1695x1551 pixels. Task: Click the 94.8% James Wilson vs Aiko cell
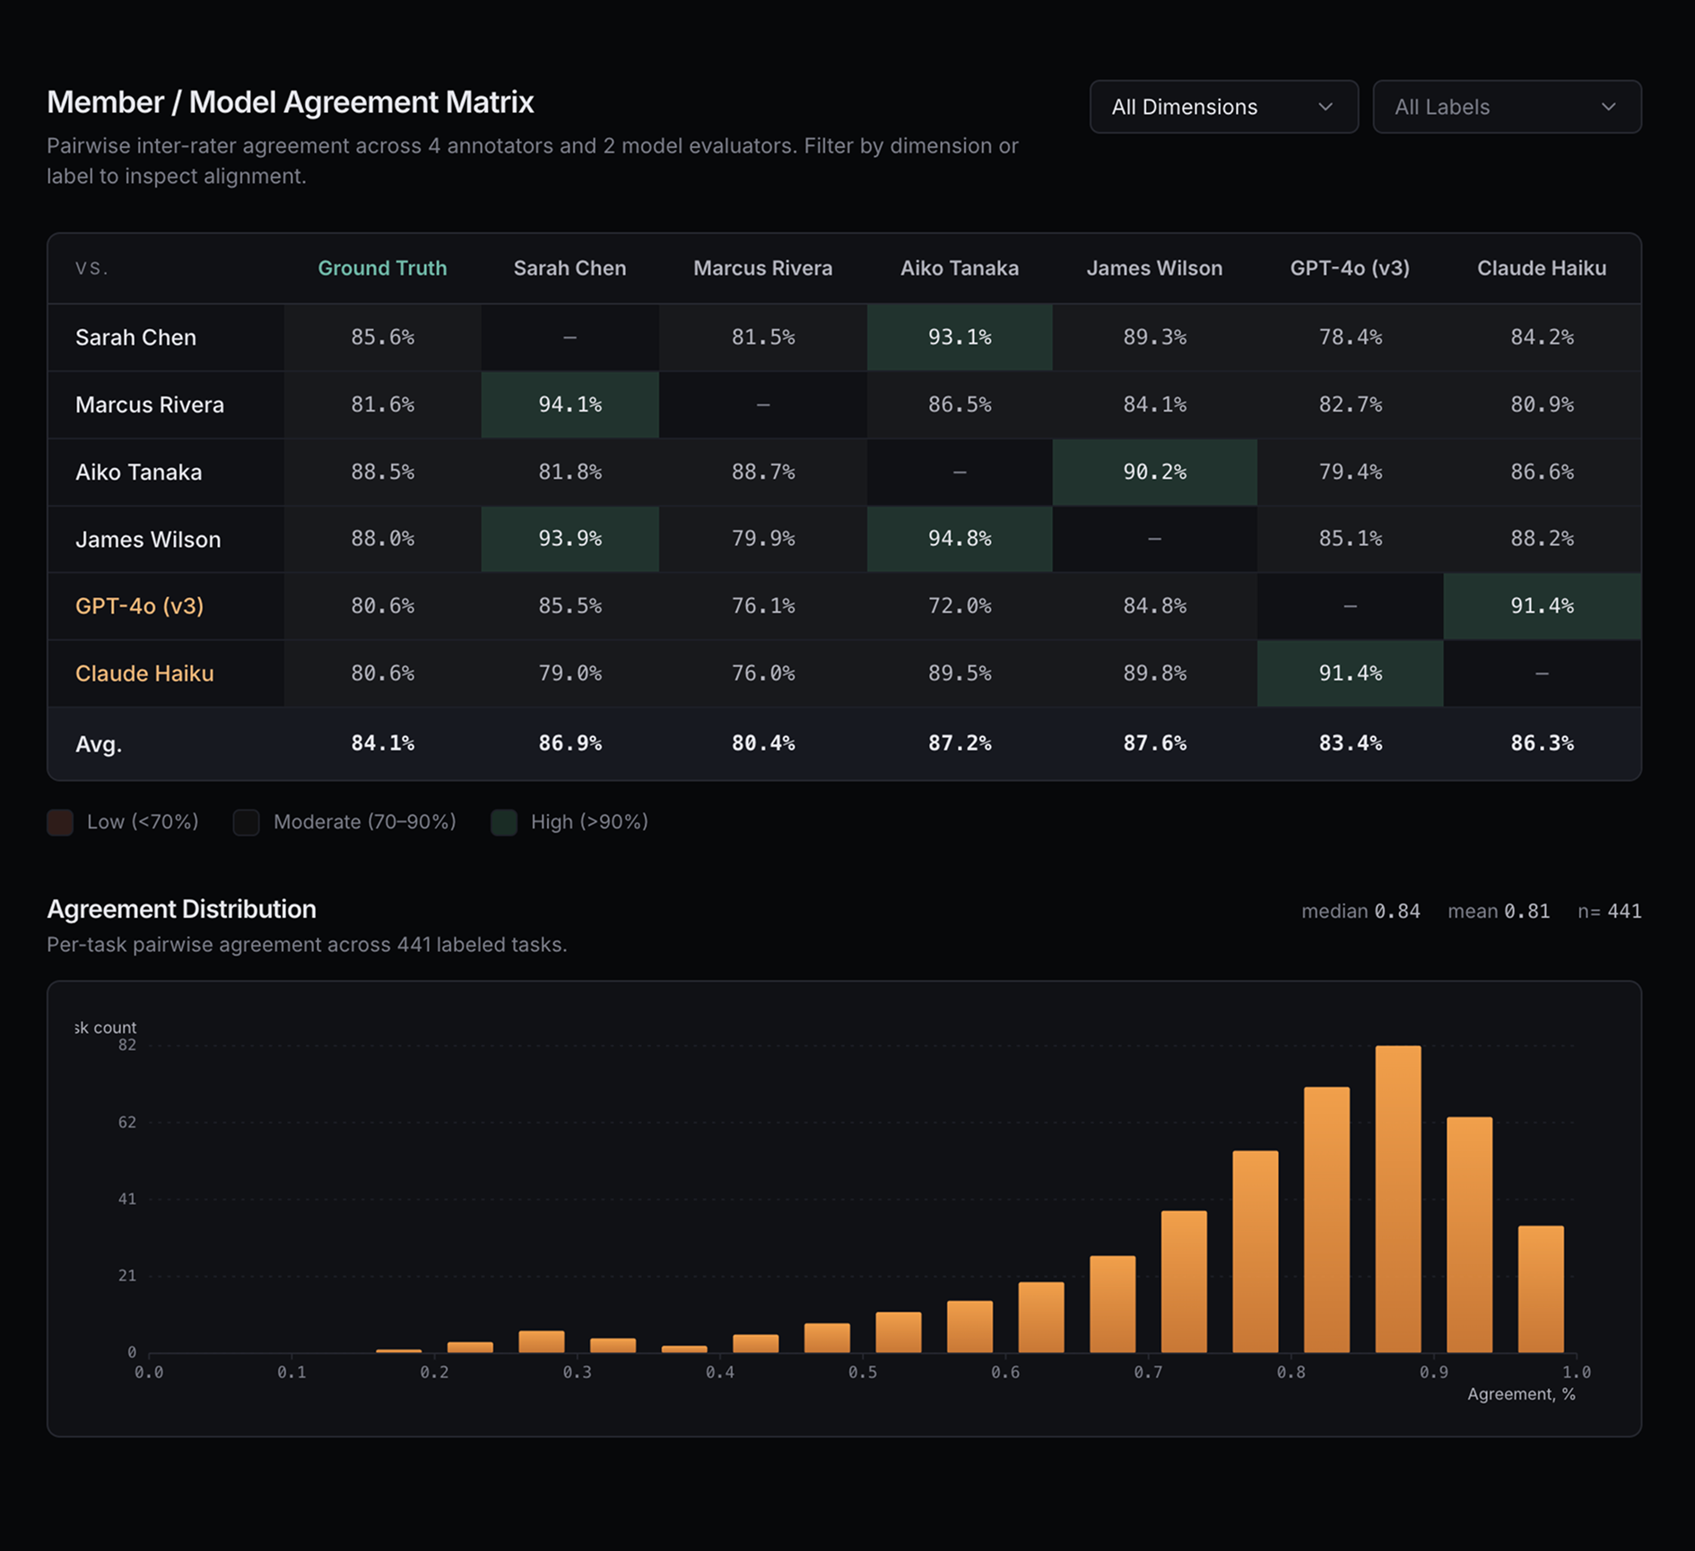click(x=959, y=539)
